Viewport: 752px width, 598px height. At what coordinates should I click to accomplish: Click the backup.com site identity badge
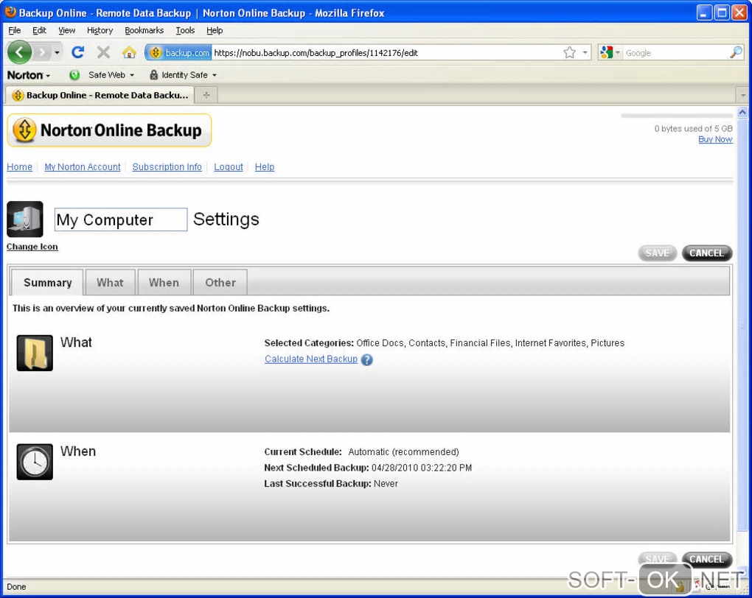click(x=179, y=53)
